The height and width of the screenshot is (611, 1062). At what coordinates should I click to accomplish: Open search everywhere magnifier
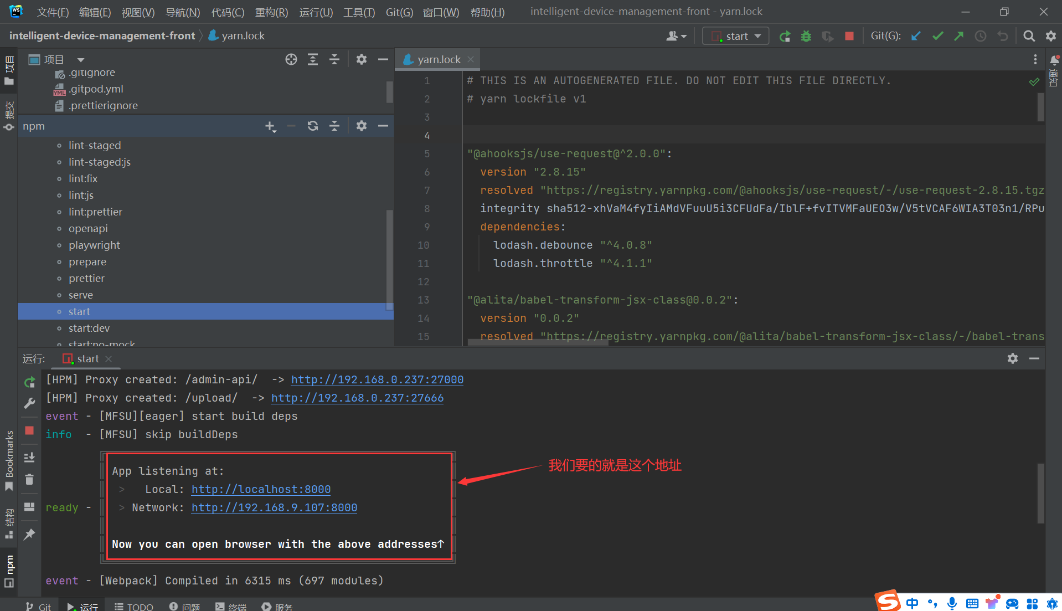tap(1029, 36)
